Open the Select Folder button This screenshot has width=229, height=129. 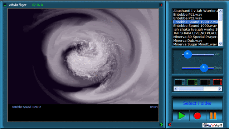tap(198, 104)
